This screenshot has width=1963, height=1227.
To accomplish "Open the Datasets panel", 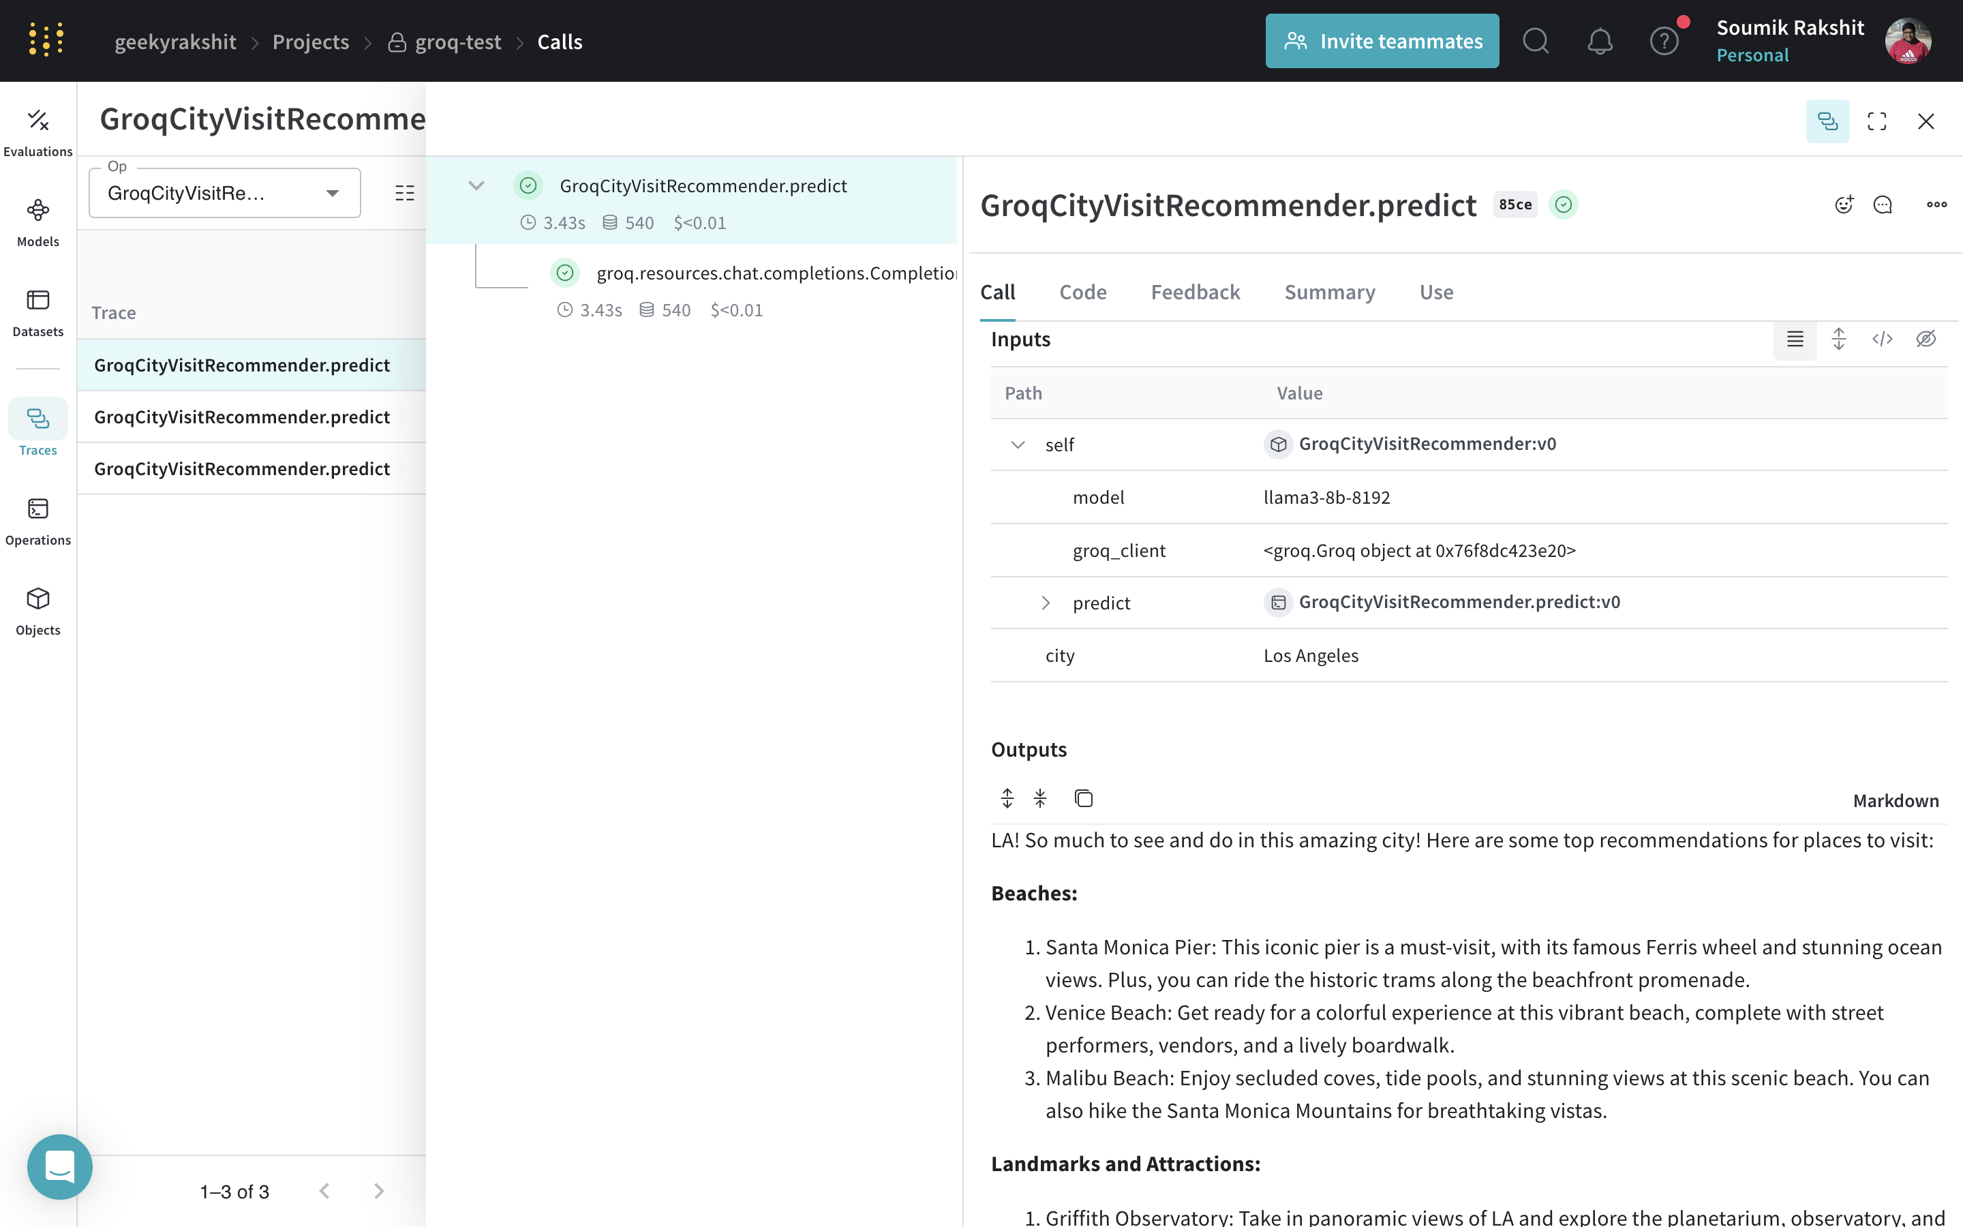I will 37,309.
